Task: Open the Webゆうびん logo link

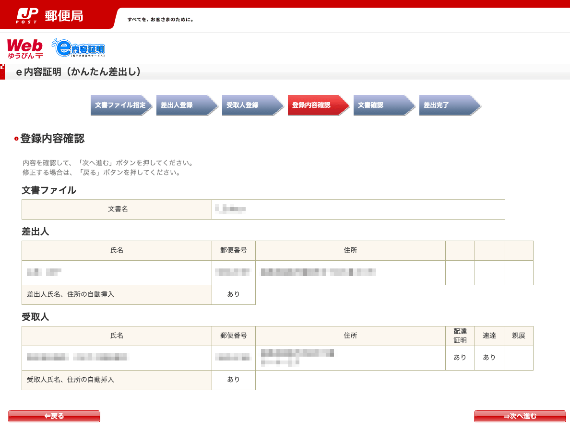Action: click(25, 49)
